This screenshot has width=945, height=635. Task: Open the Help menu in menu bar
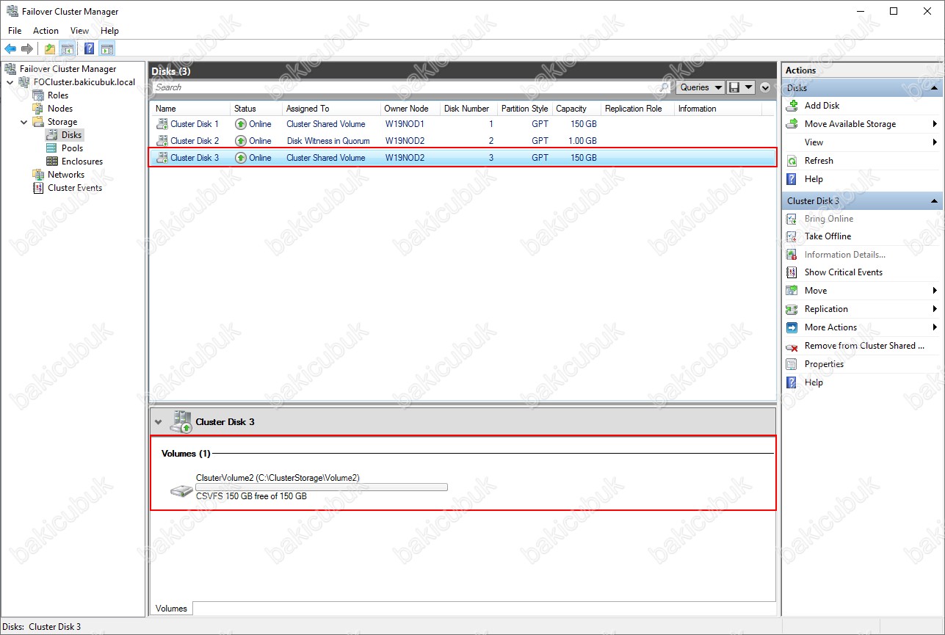click(109, 31)
